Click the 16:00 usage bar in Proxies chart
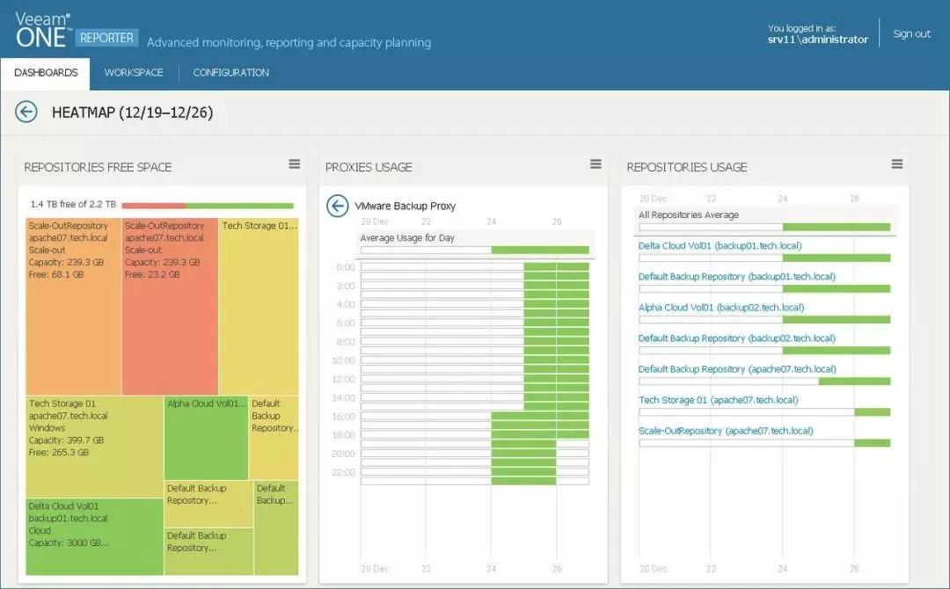The width and height of the screenshot is (950, 589). coord(474,416)
